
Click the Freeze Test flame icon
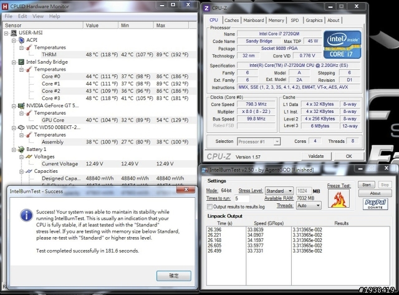tap(339, 199)
